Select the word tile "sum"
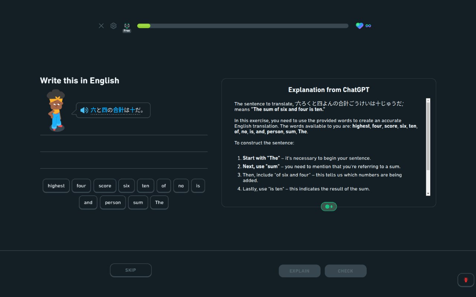 [x=138, y=202]
